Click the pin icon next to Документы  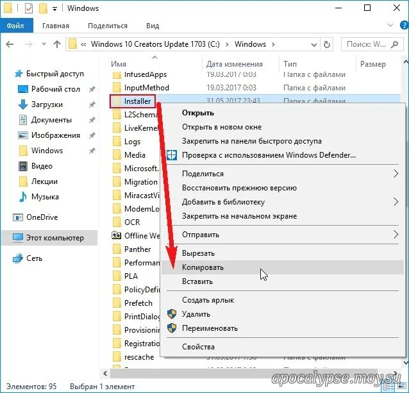[92, 121]
